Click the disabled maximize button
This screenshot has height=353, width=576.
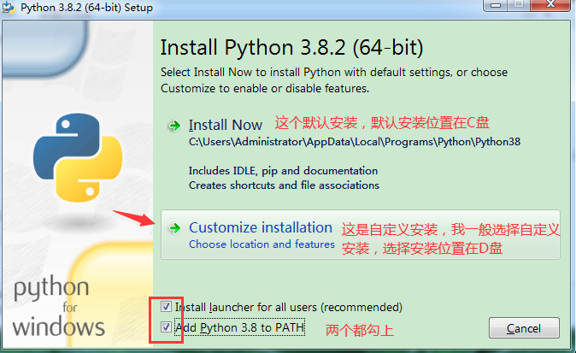(x=519, y=5)
